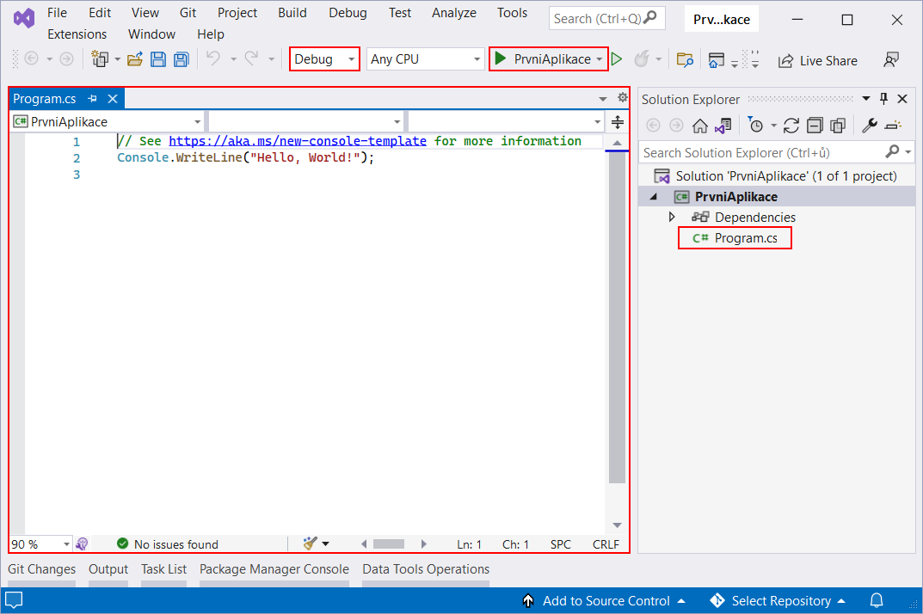The image size is (923, 614).
Task: Click the horizontal scrollbar thumb in editor
Action: [x=389, y=544]
